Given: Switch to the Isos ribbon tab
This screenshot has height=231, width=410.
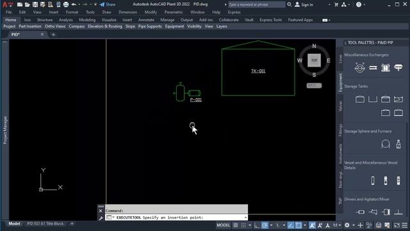Looking at the screenshot, I should coord(28,20).
